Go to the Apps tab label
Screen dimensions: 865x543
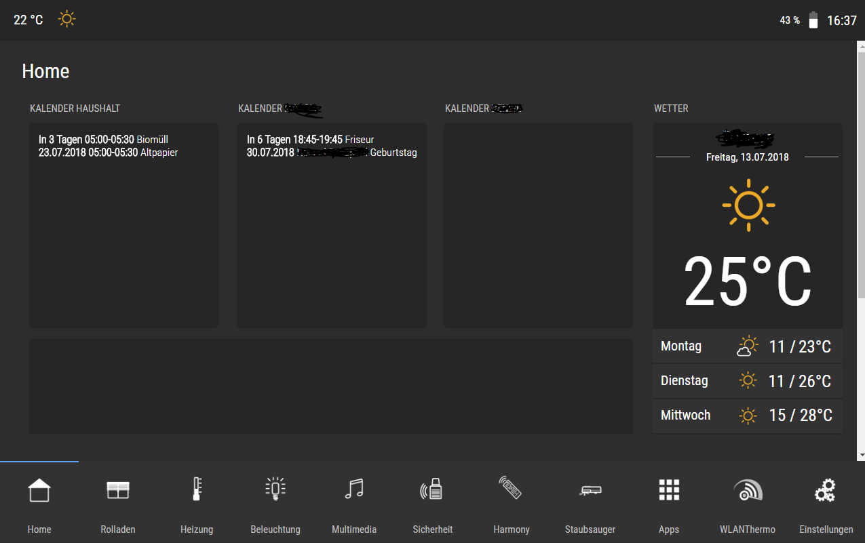pyautogui.click(x=669, y=529)
